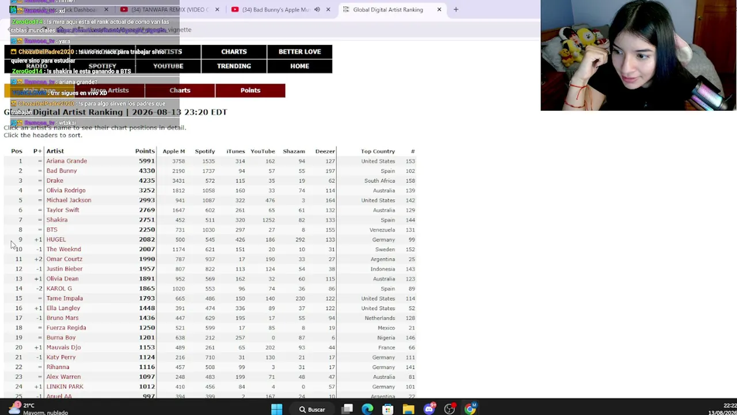This screenshot has height=415, width=737.
Task: Close the Global Digital Artist Ranking tab
Action: (x=439, y=9)
